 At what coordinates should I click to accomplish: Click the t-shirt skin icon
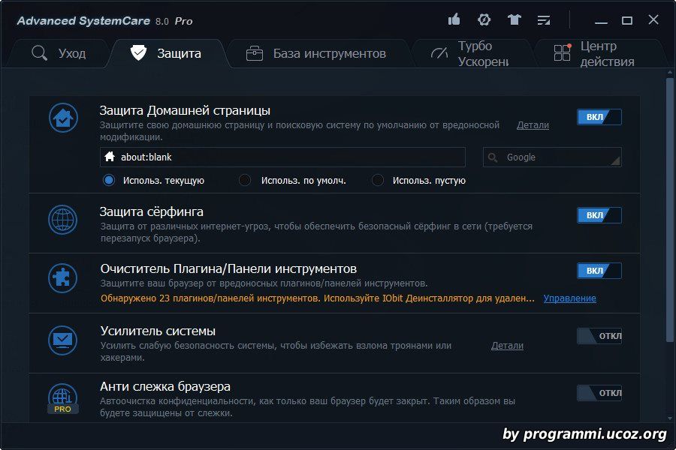click(x=514, y=20)
